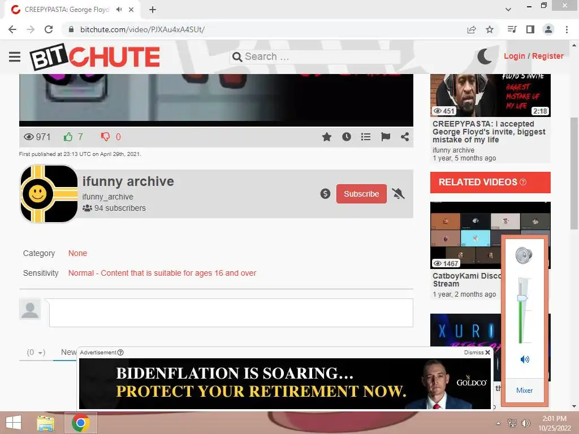Open ifunny_archive profile link

[x=108, y=197]
